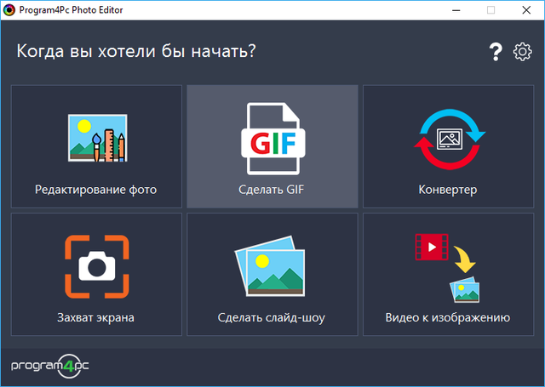
Task: Open the "Редактирование фото" label
Action: click(x=96, y=189)
